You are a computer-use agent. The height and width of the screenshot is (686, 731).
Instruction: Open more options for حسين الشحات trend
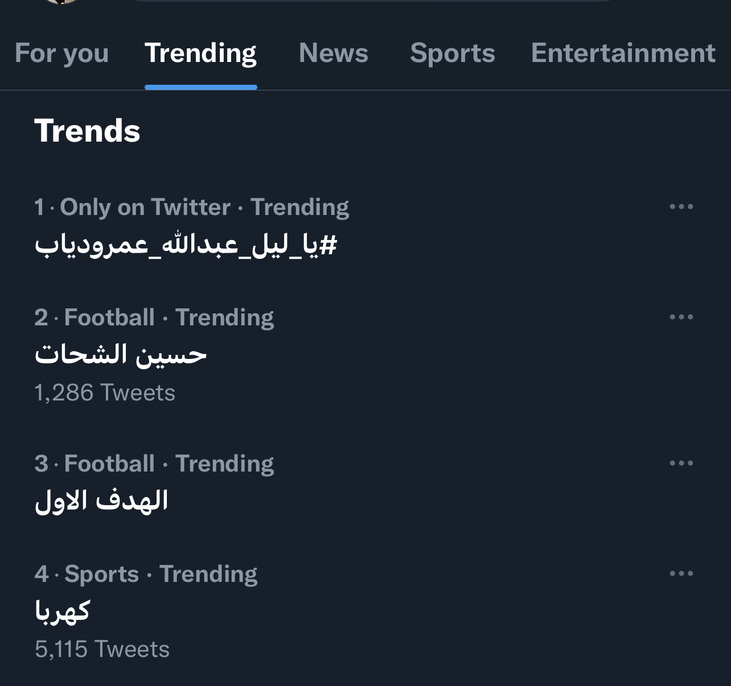click(x=681, y=317)
